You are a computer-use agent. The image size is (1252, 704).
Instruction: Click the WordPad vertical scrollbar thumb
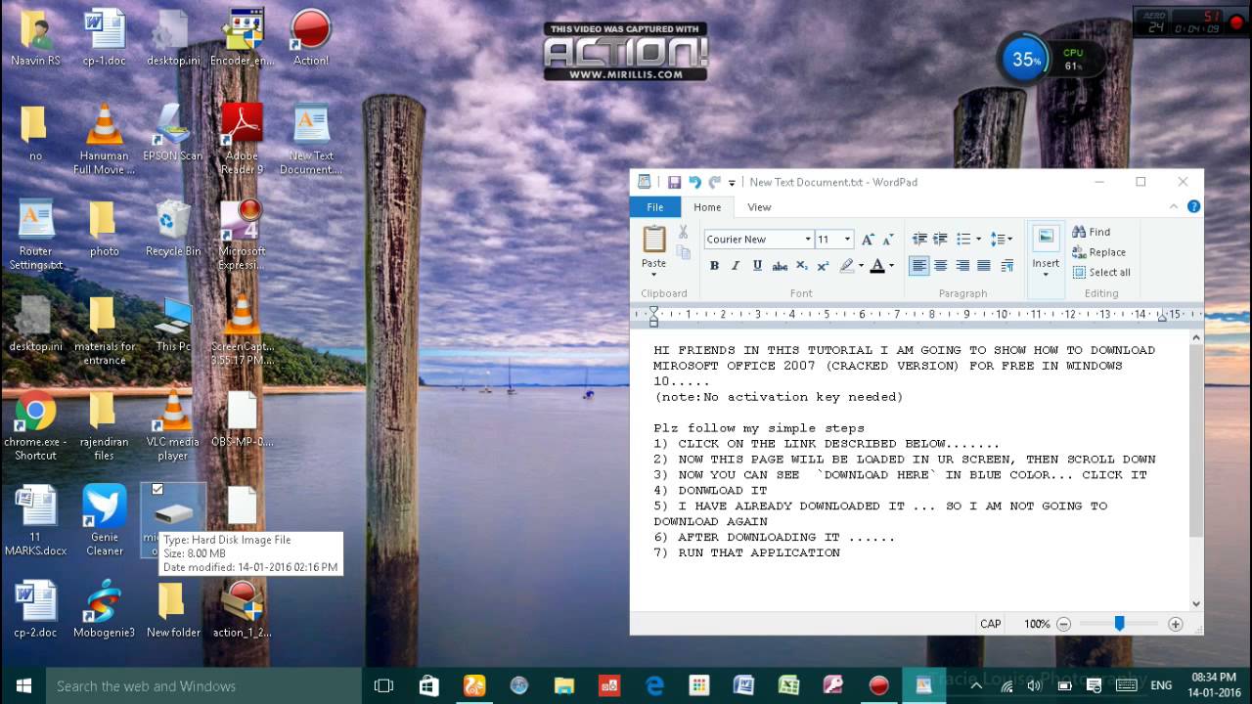click(1196, 441)
